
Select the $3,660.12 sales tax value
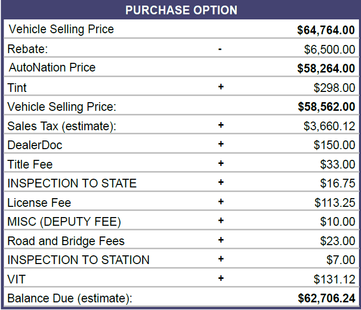329,126
